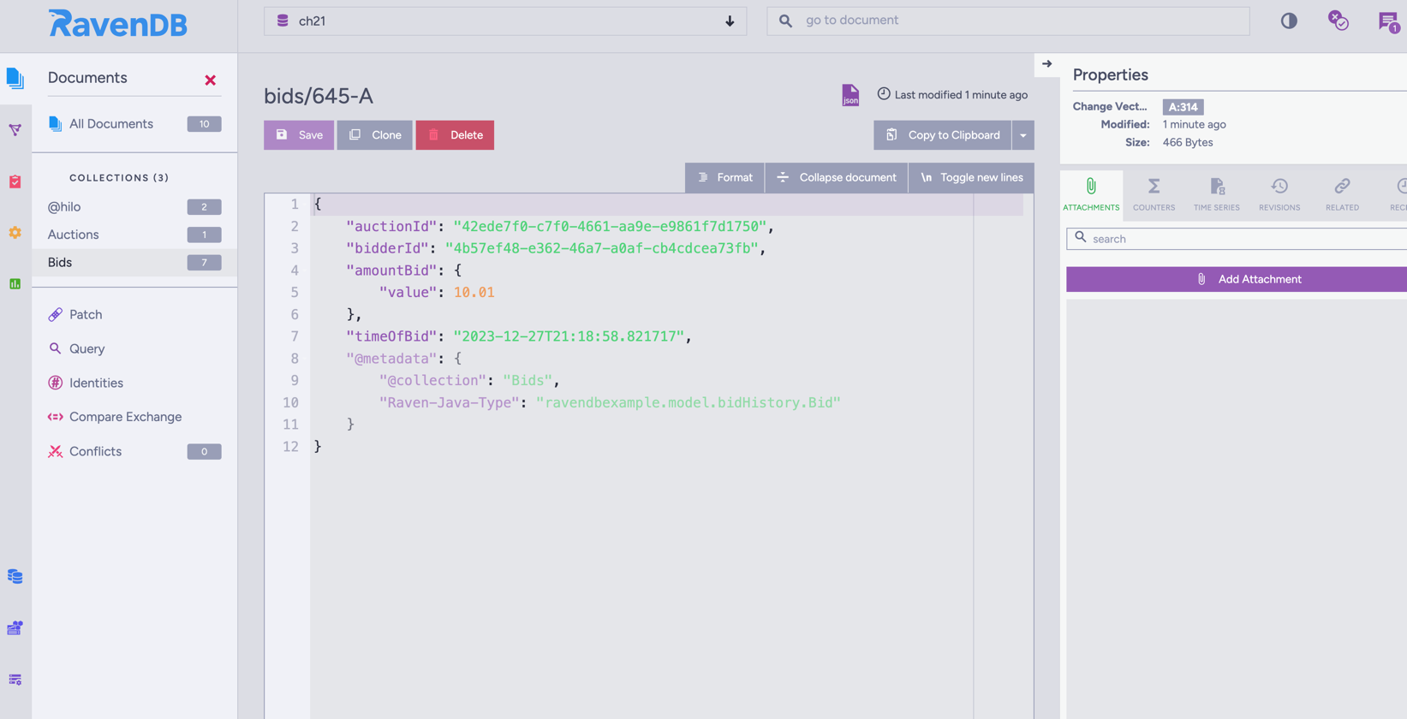Clone the current document

click(x=374, y=135)
